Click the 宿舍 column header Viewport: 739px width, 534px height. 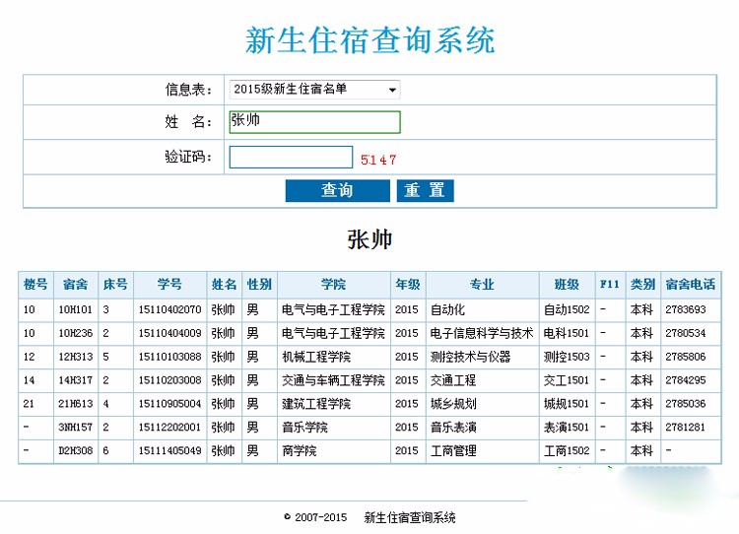76,284
